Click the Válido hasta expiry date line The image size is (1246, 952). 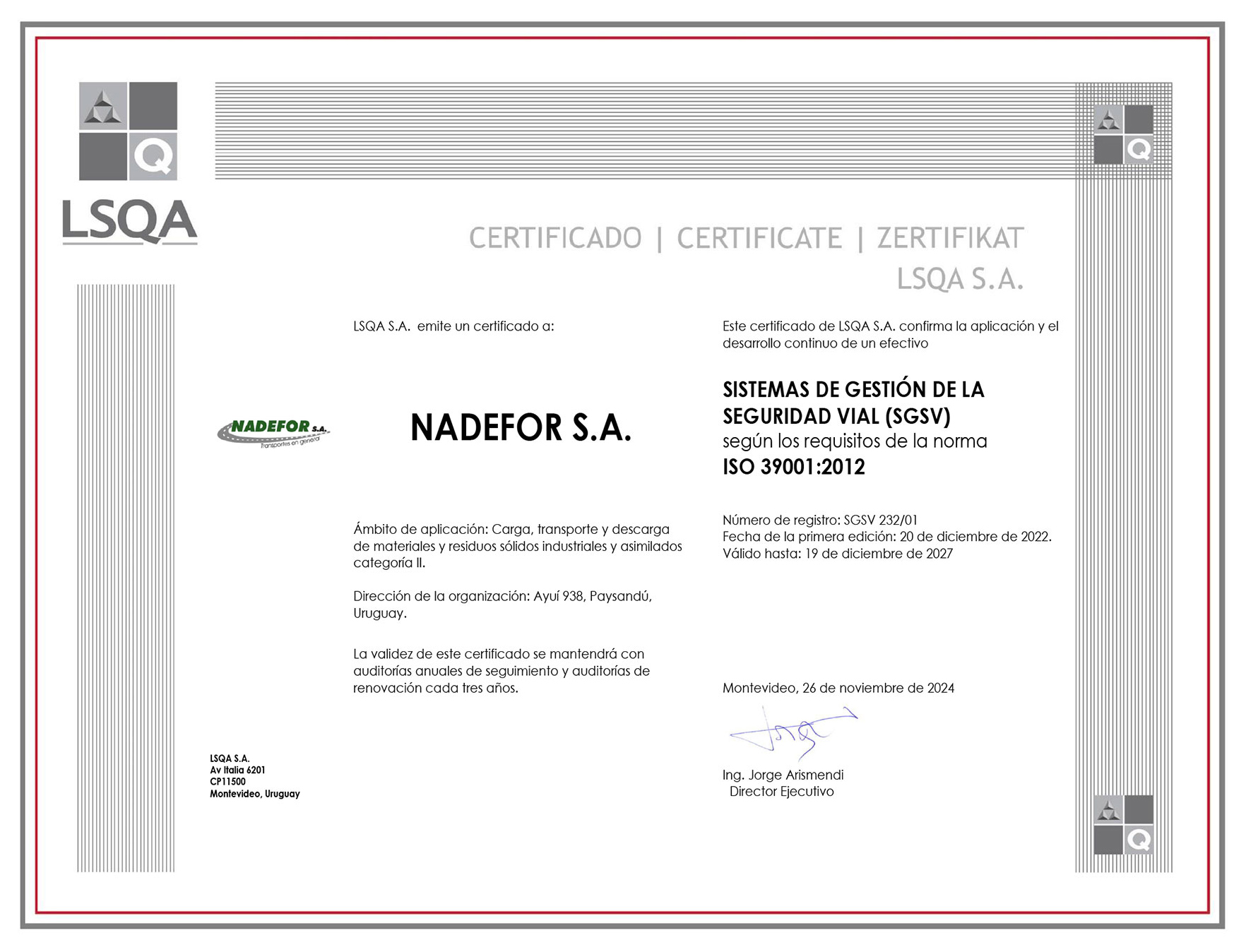click(837, 554)
